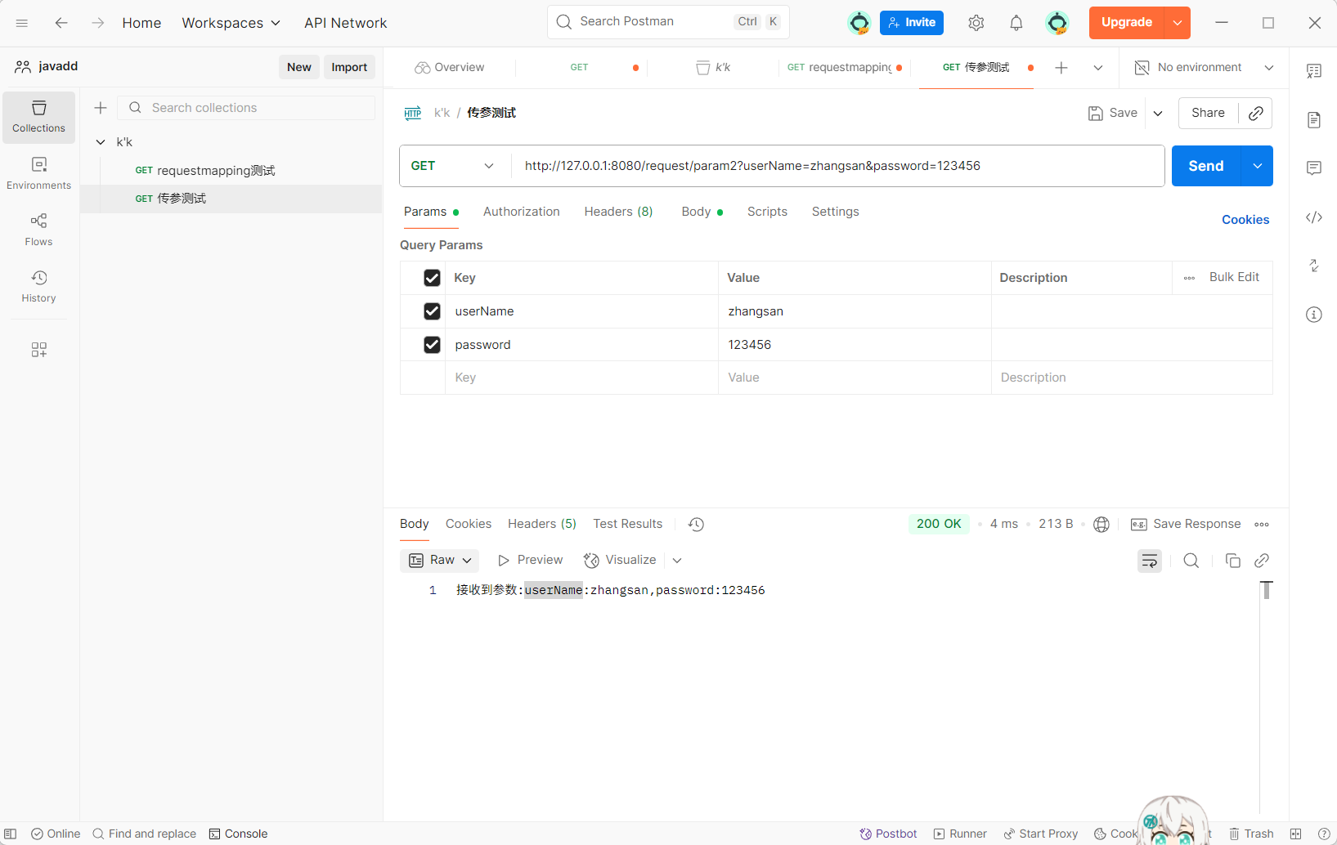1337x845 pixels.
Task: Toggle word wrap in response body
Action: 1150,561
